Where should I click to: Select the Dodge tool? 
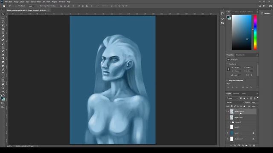(3, 66)
